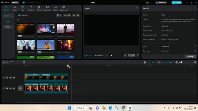Click the Import button with plus icon

[23, 15]
